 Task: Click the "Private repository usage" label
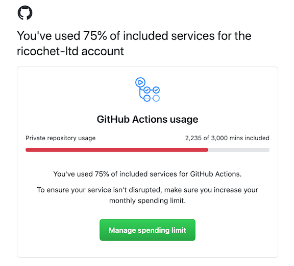[61, 138]
